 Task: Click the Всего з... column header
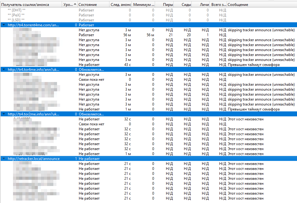point(219,5)
